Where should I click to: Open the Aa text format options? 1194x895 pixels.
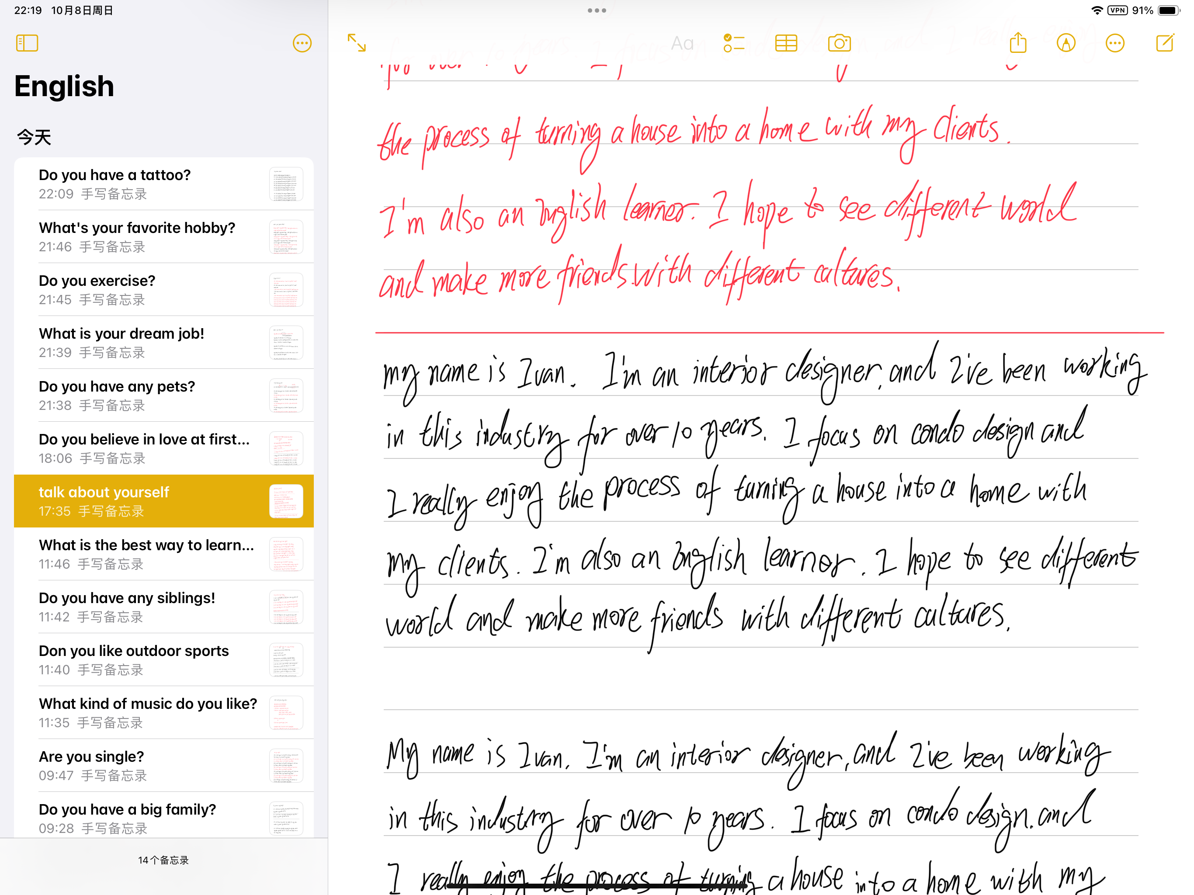[682, 43]
